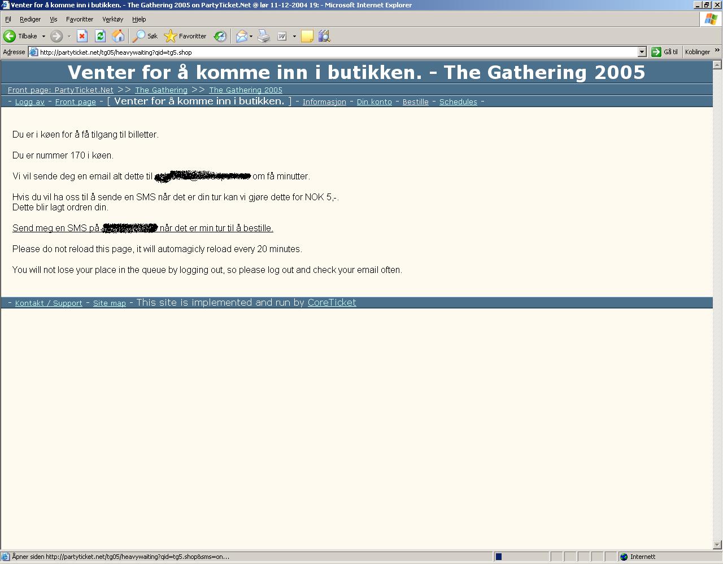Image resolution: width=723 pixels, height=564 pixels.
Task: Click the Internett zone globe in status bar
Action: (x=624, y=557)
